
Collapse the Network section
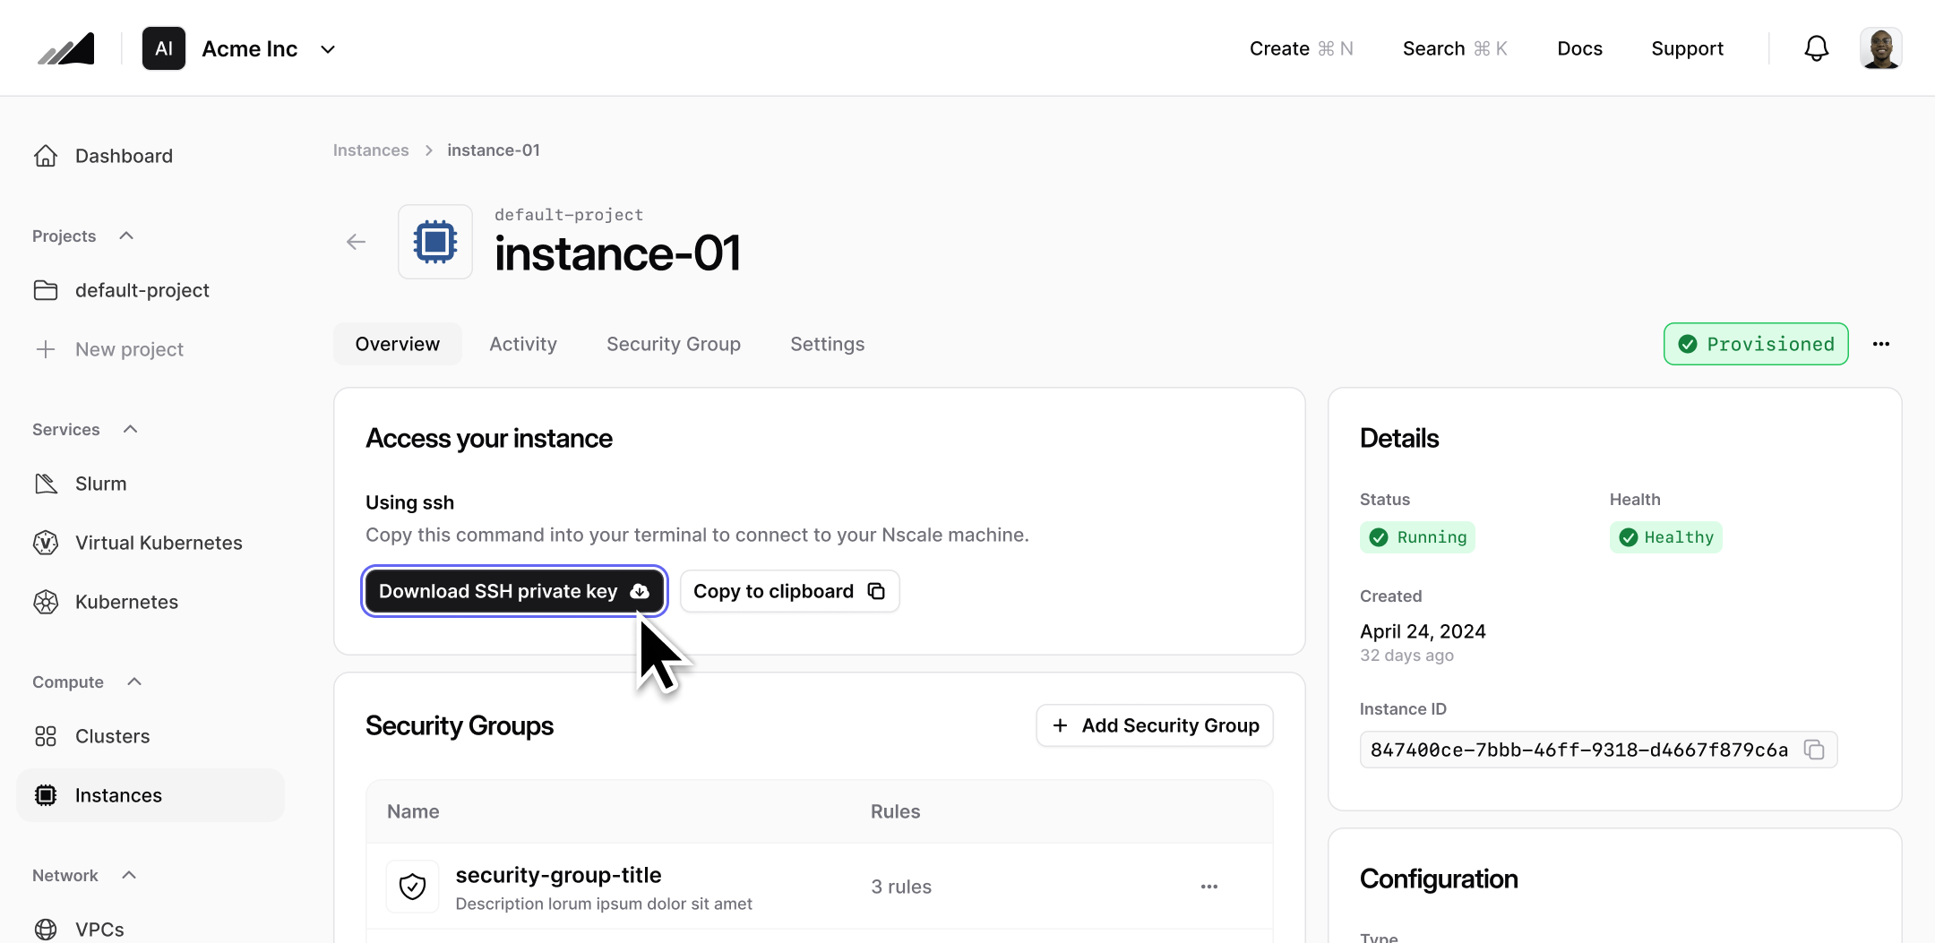(x=129, y=875)
